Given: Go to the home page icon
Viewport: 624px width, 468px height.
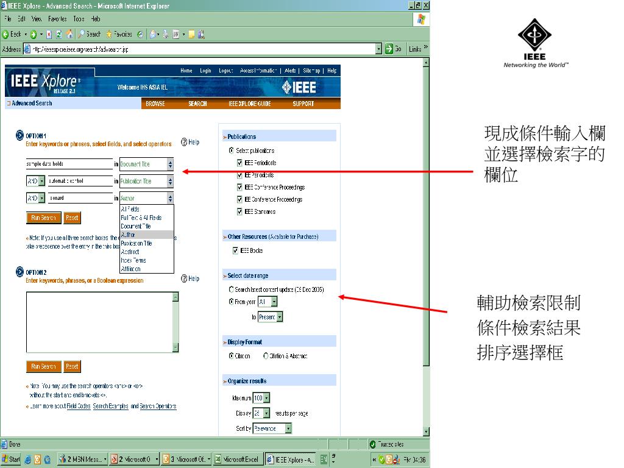Looking at the screenshot, I should [69, 34].
